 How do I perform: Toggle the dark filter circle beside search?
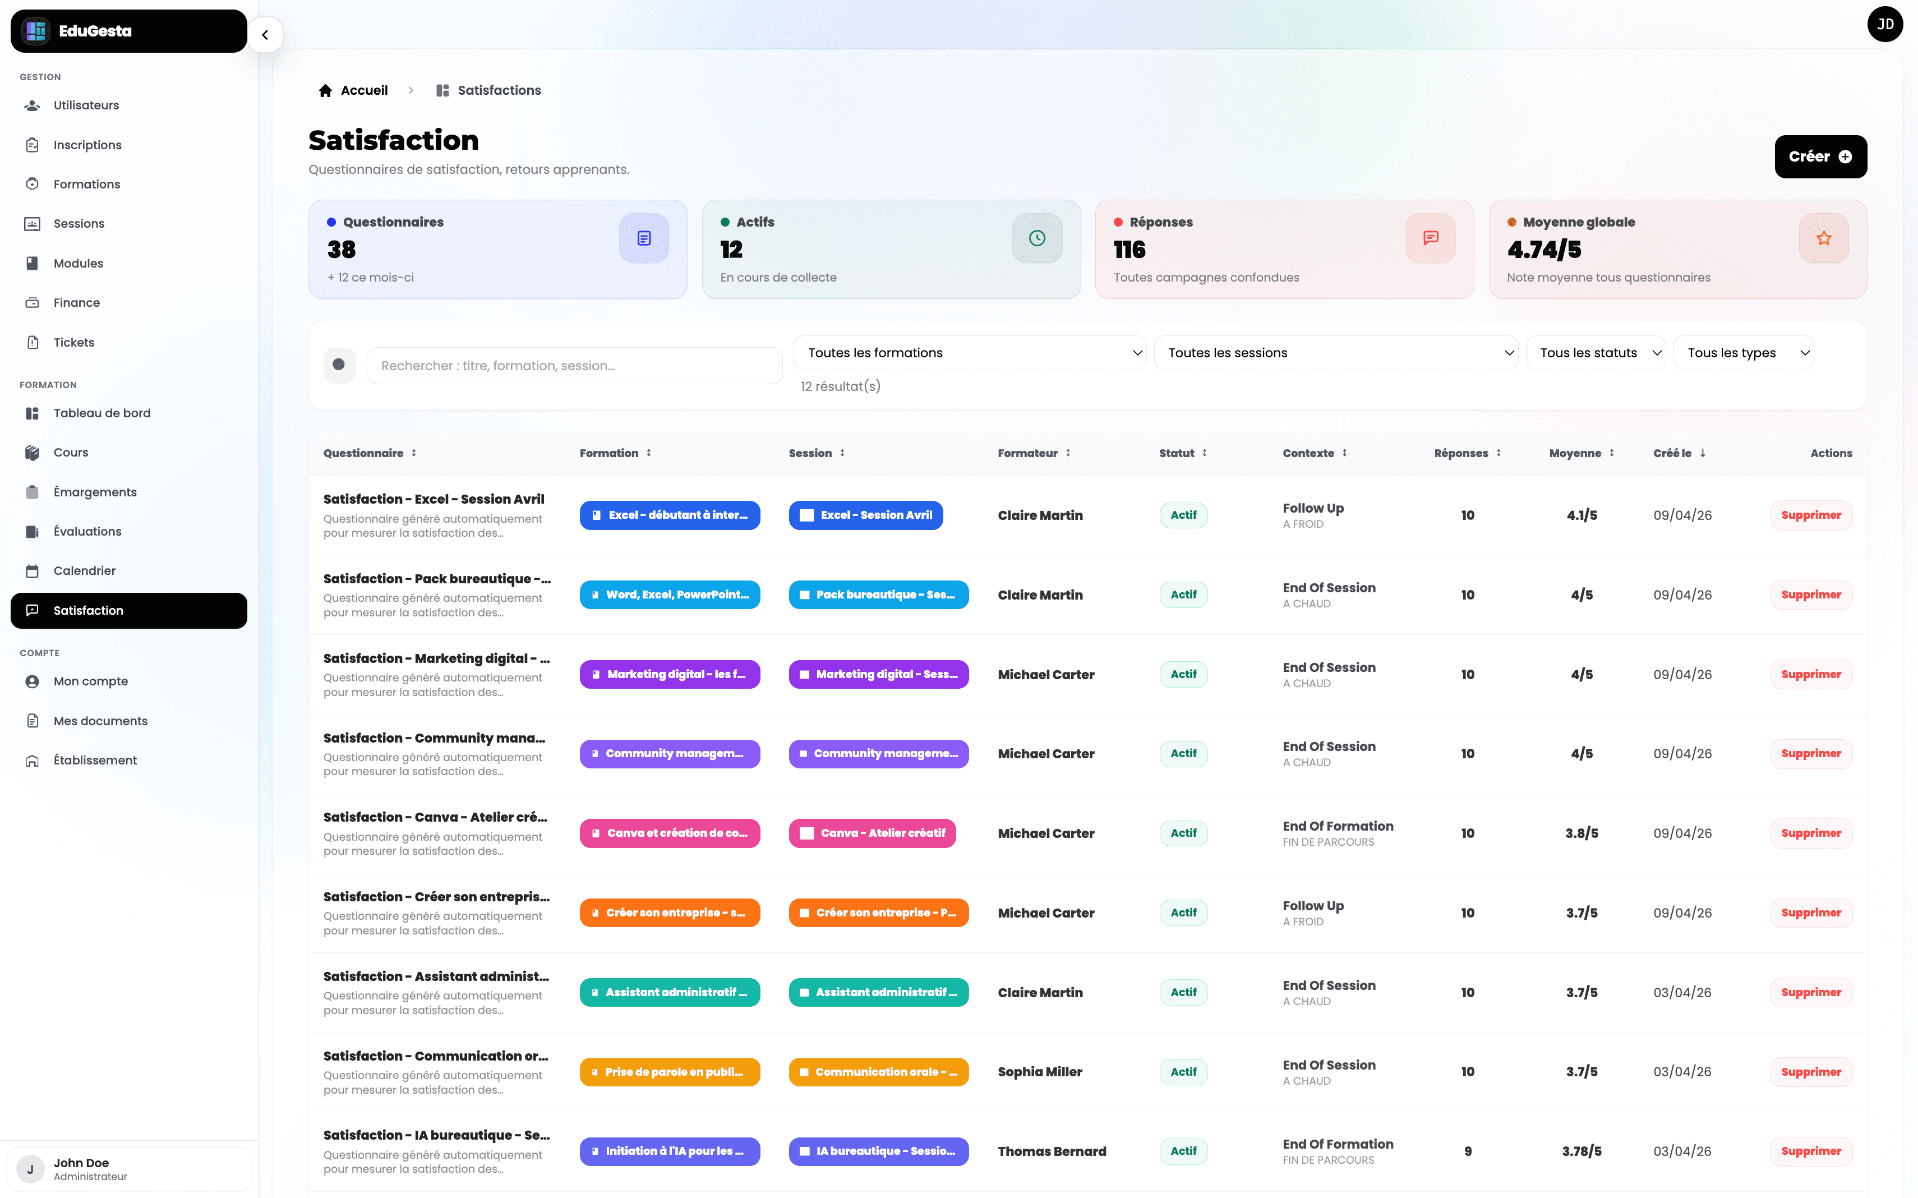[339, 365]
